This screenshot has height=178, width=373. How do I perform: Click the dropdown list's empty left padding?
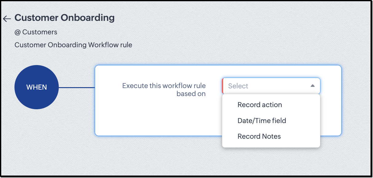coord(230,121)
